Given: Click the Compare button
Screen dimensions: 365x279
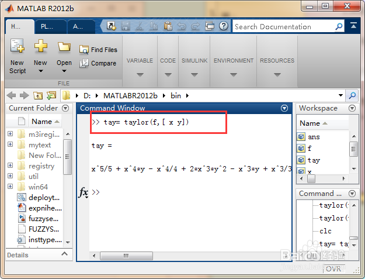Looking at the screenshot, I should pyautogui.click(x=98, y=63).
